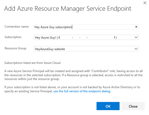Image resolution: width=149 pixels, height=115 pixels.
Task: Open the full version of the endpoint dialog link
Action: point(82,91)
